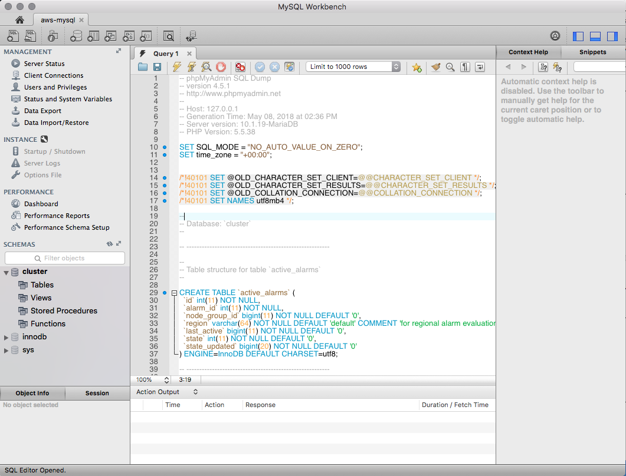The height and width of the screenshot is (476, 626).
Task: Stop the running query
Action: 221,67
